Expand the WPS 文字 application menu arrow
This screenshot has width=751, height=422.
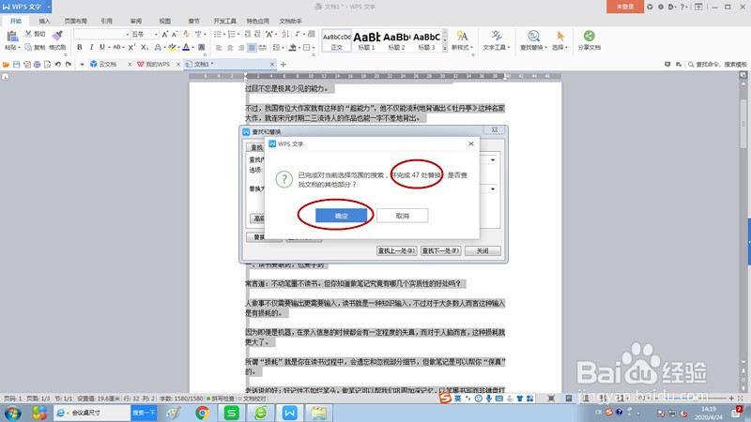point(49,7)
